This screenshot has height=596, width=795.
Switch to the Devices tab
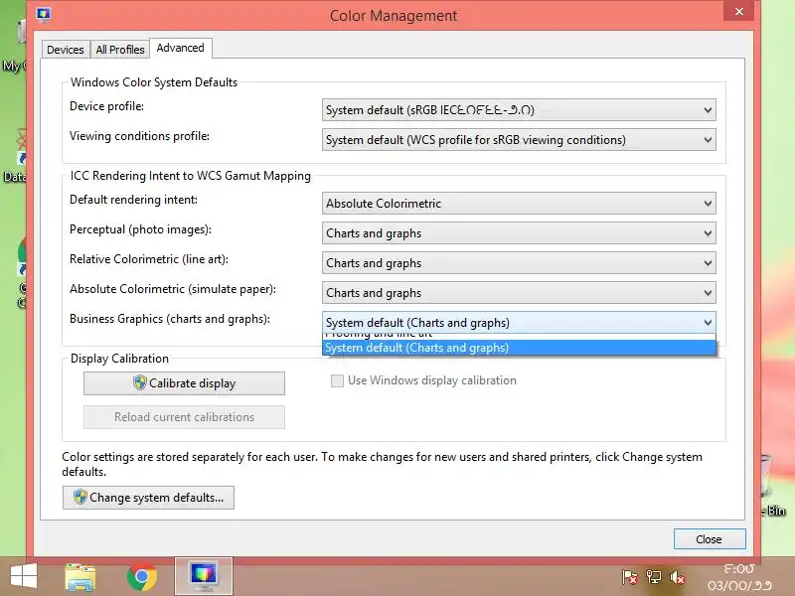[66, 50]
